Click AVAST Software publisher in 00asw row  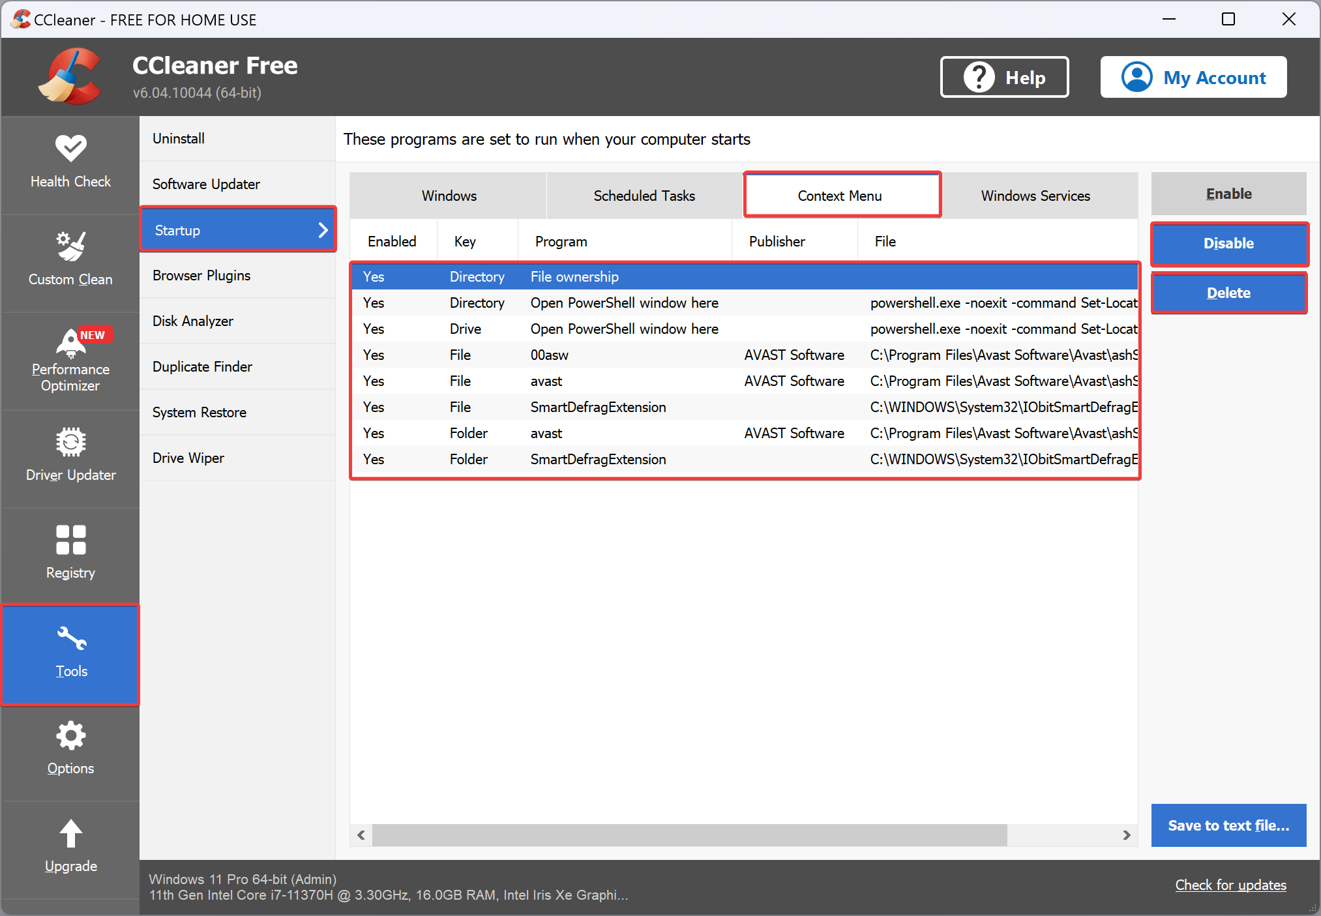(x=794, y=355)
